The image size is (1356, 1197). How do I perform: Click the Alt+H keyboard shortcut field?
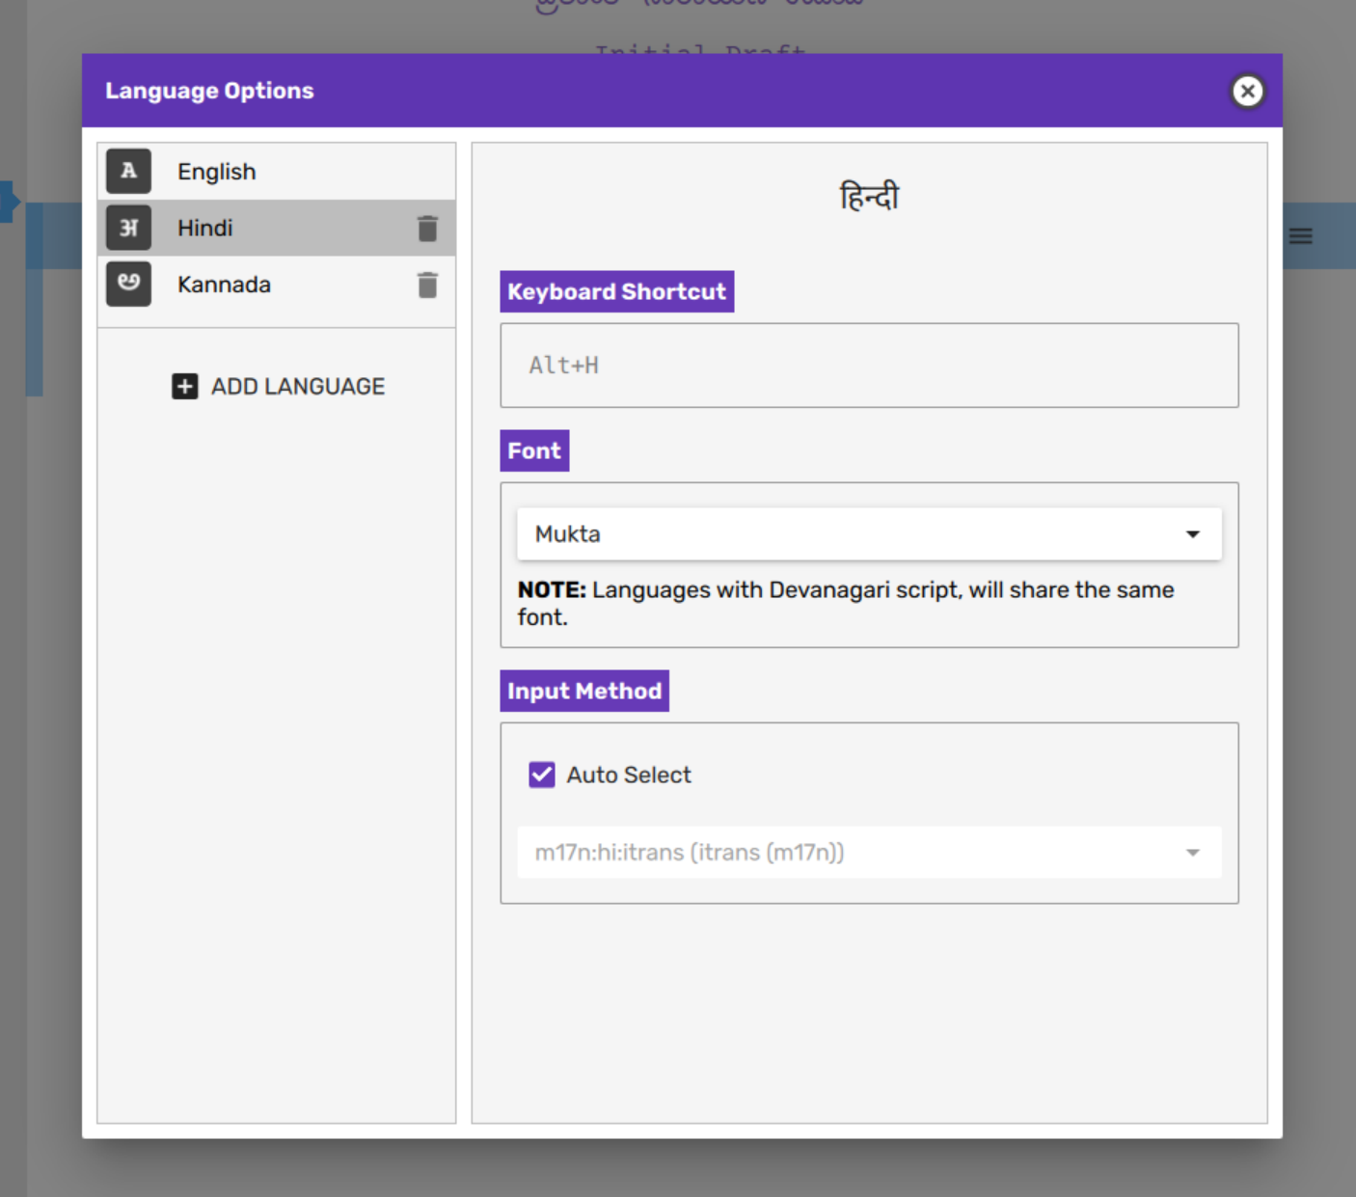coord(868,366)
